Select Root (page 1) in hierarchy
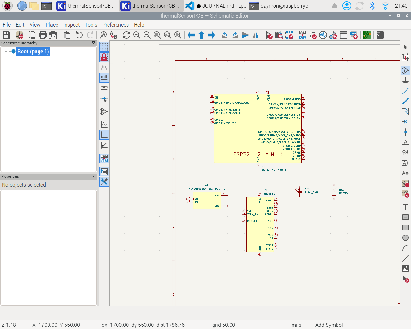Screen dimensions: 411x329 [33, 51]
